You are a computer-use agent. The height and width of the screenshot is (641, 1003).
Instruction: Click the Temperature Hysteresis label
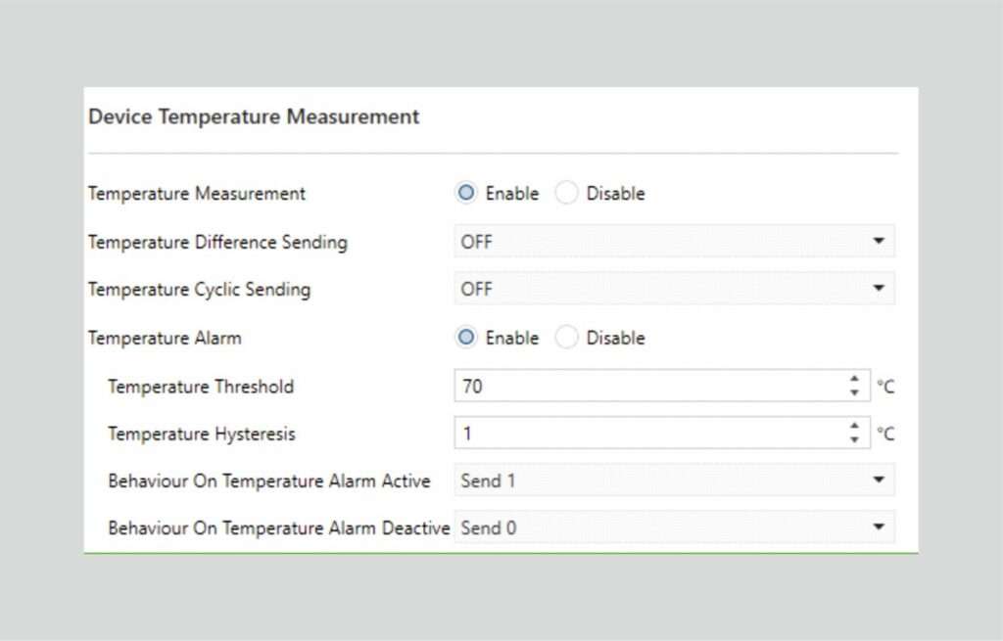click(x=202, y=435)
